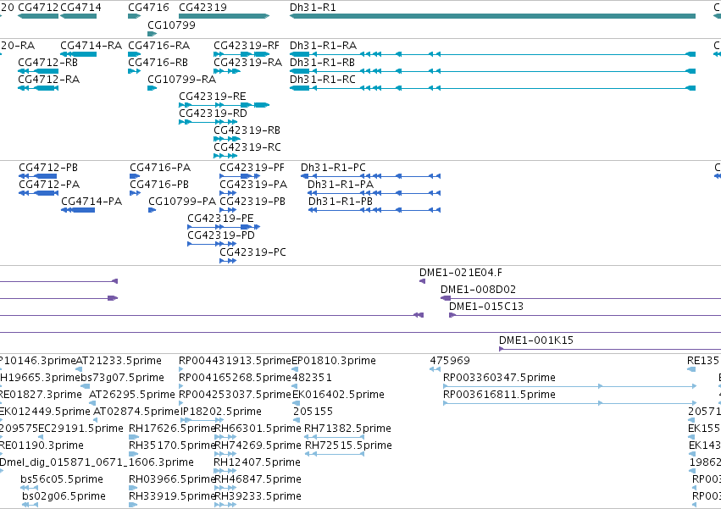Screen dimensions: 721x509
Task: Select the CG4714-RA transcript label
Action: 91,46
